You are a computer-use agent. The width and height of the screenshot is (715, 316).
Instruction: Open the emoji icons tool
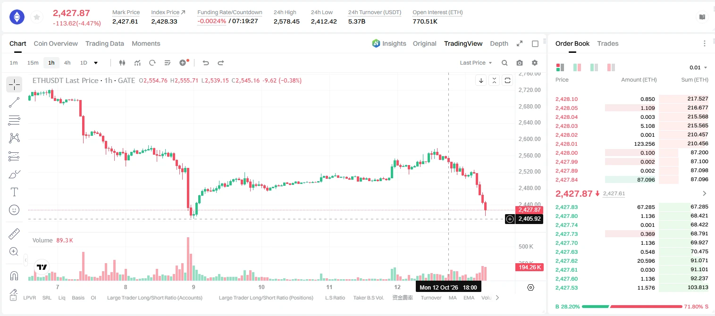(x=14, y=210)
